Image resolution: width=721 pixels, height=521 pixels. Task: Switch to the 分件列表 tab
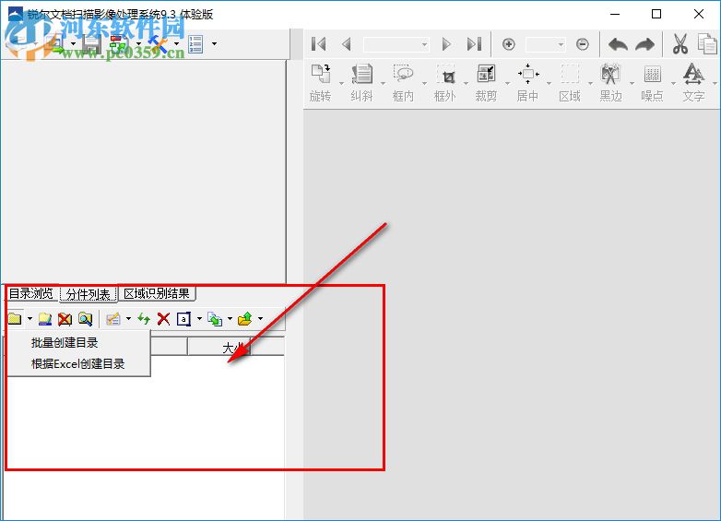pos(88,294)
